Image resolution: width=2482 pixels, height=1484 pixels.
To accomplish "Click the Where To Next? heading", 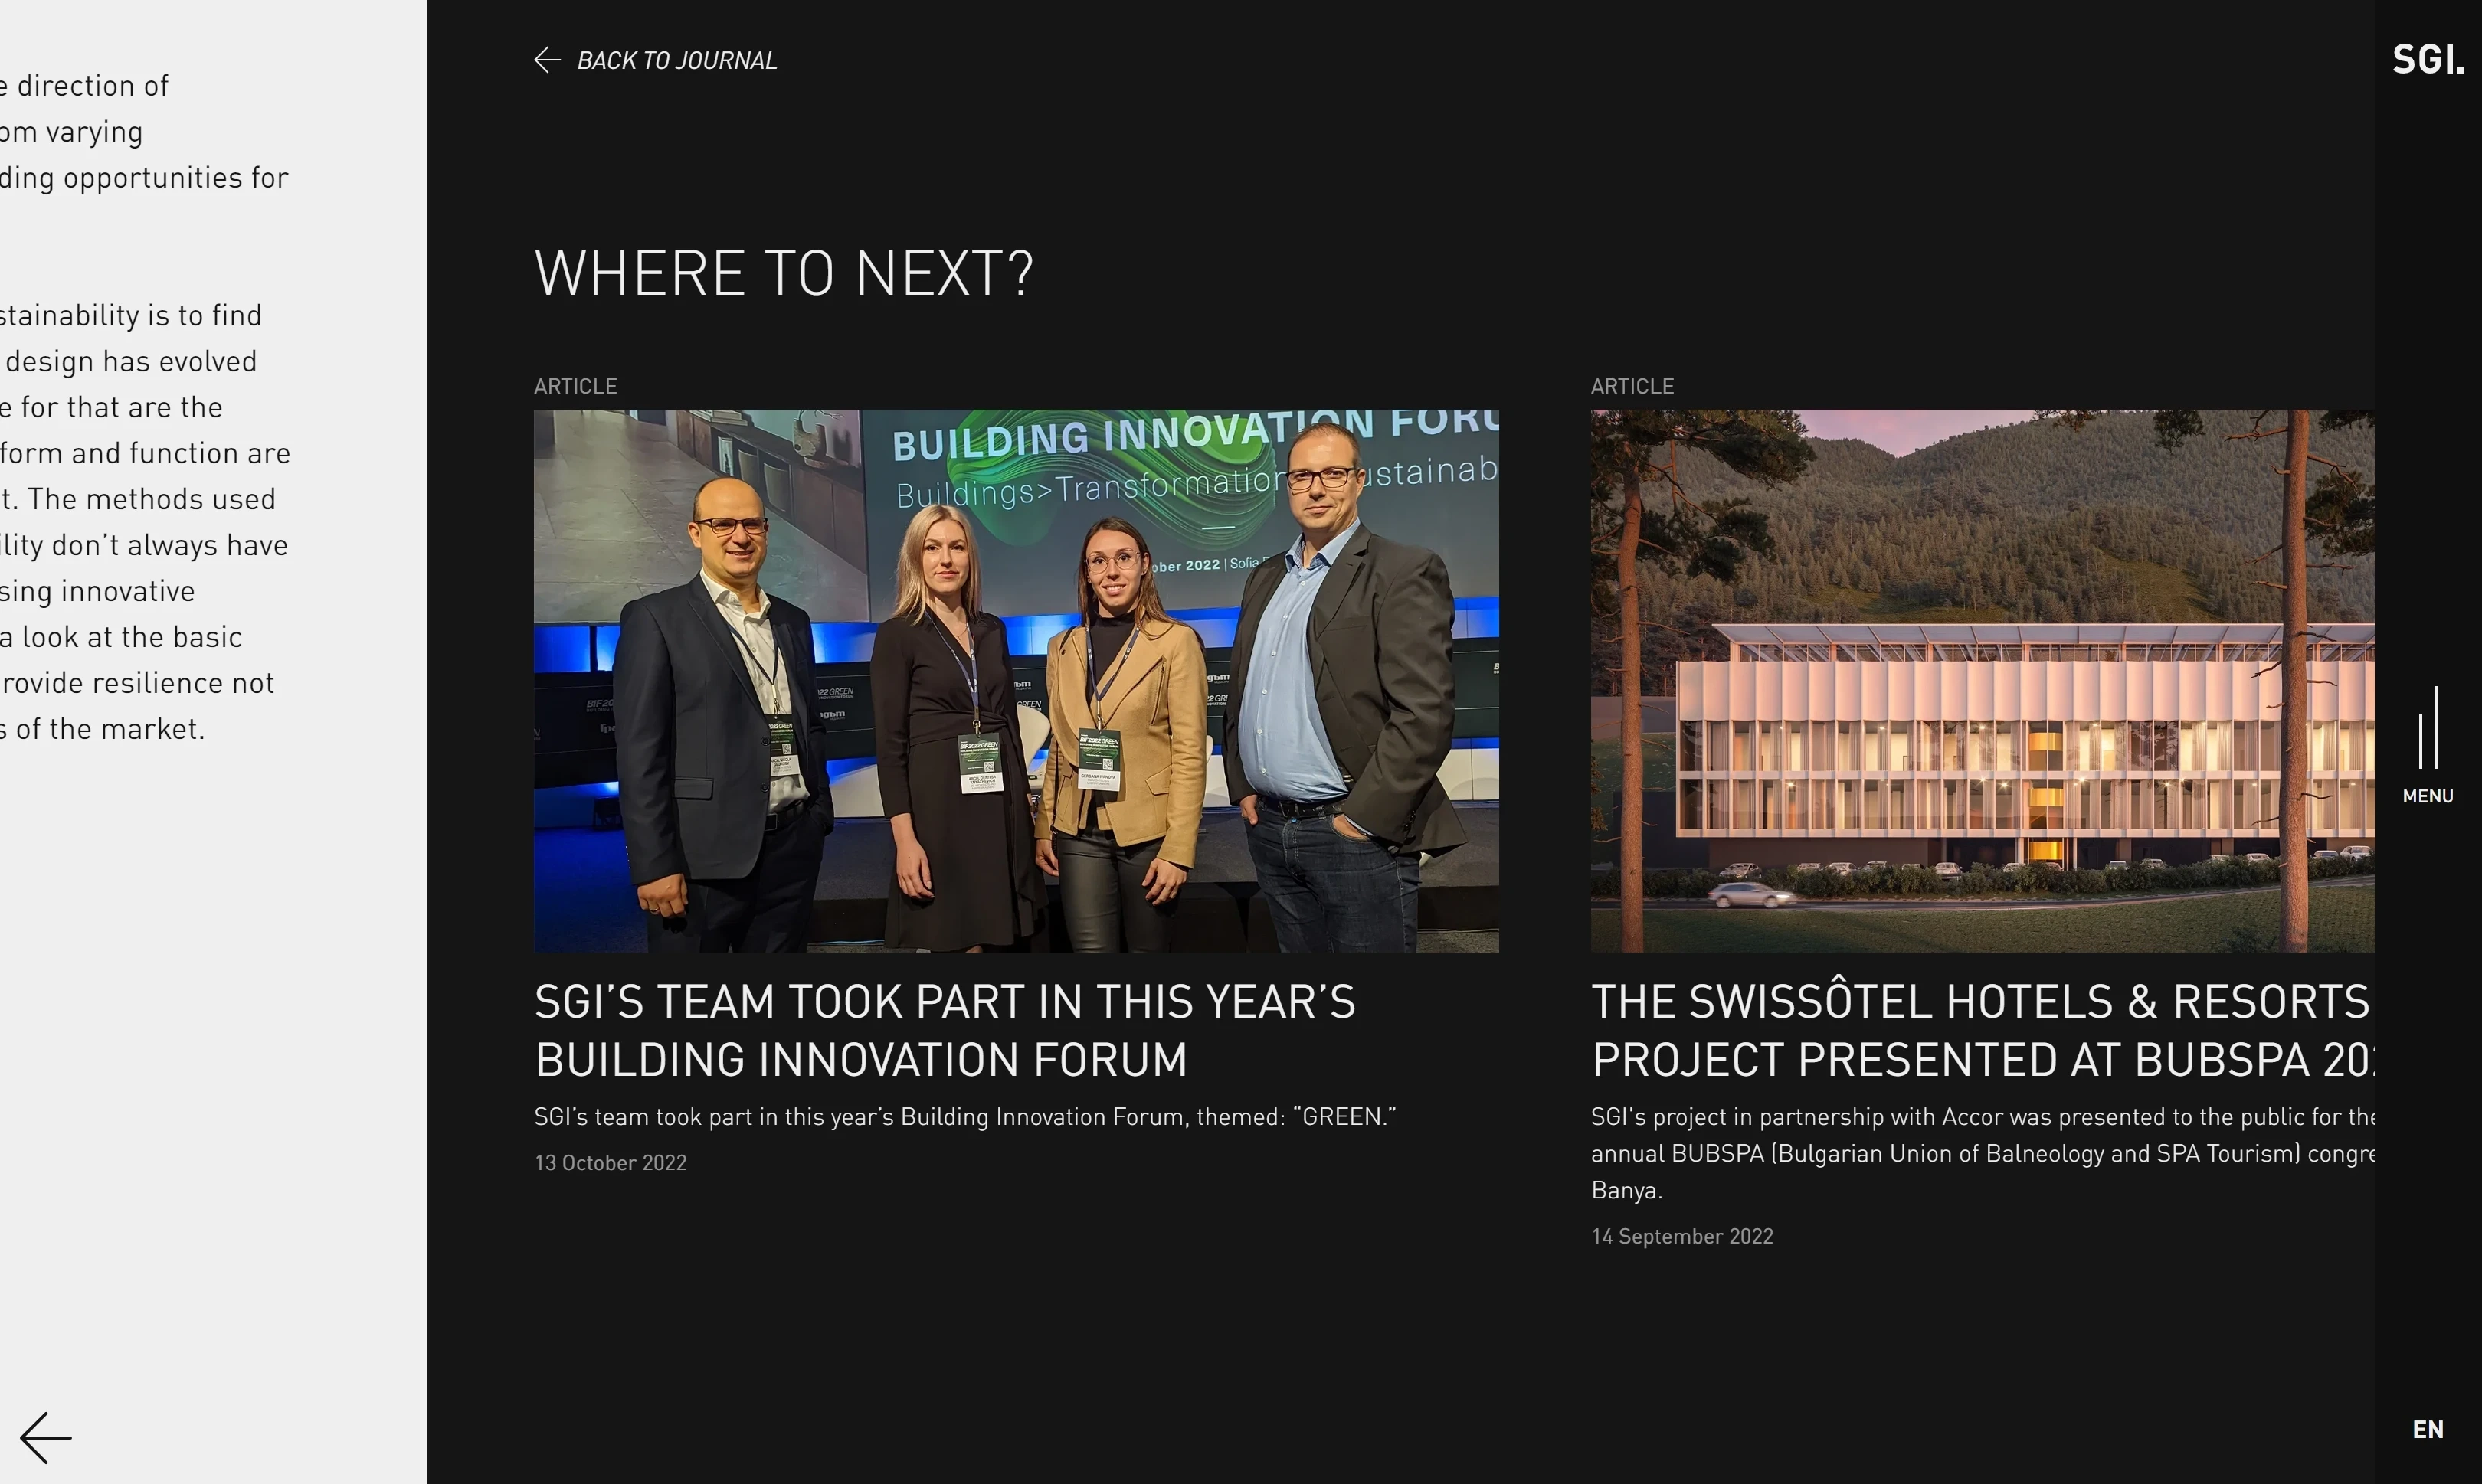I will [x=784, y=273].
